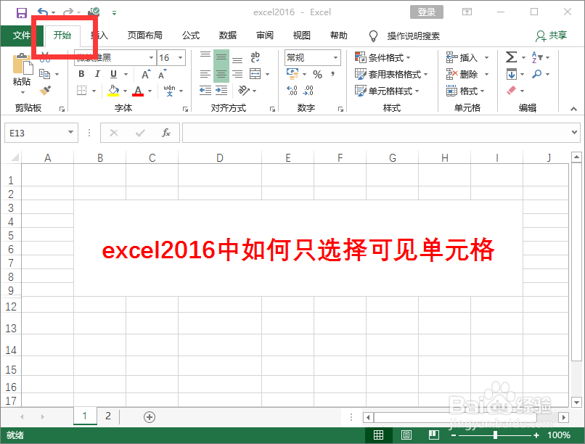Switch to 审阅 Review tab
This screenshot has width=585, height=444.
265,36
